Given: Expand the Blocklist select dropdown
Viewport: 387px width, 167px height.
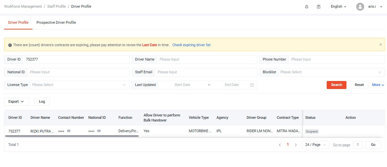Looking at the screenshot, I should coord(330,72).
